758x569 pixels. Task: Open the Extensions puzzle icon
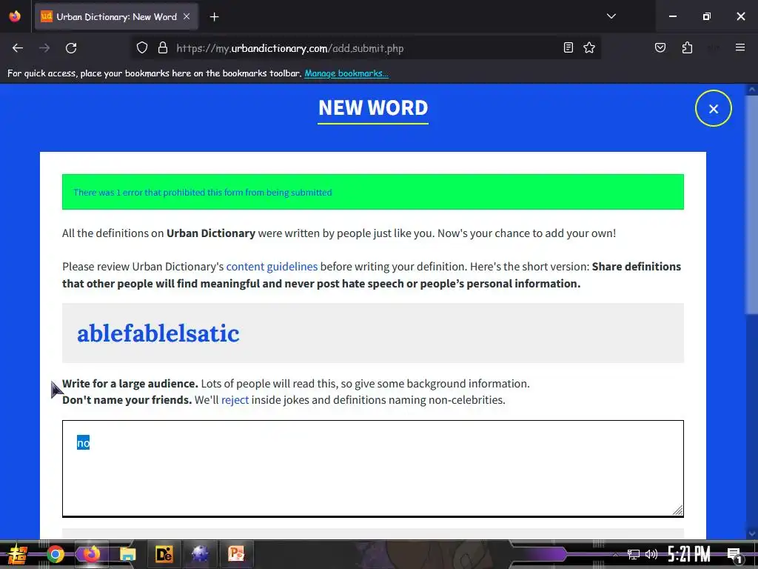(687, 47)
